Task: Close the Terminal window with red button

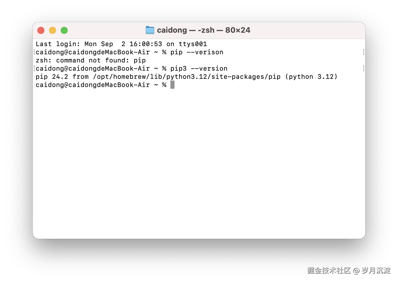Action: [41, 30]
